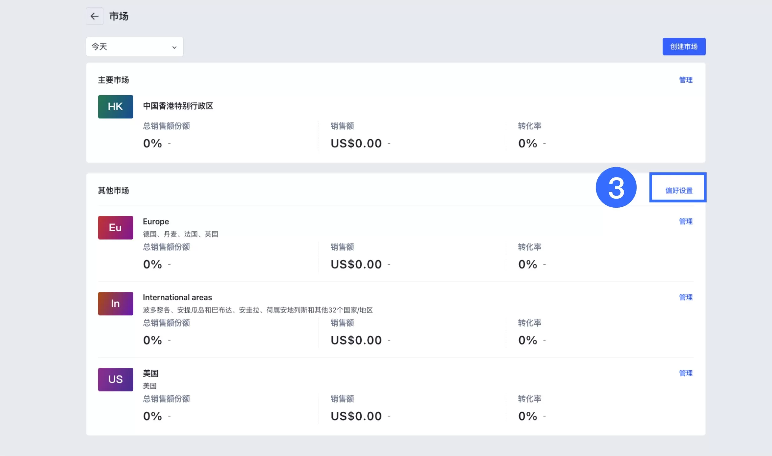Select the Europe market icon
772x456 pixels.
pos(115,227)
